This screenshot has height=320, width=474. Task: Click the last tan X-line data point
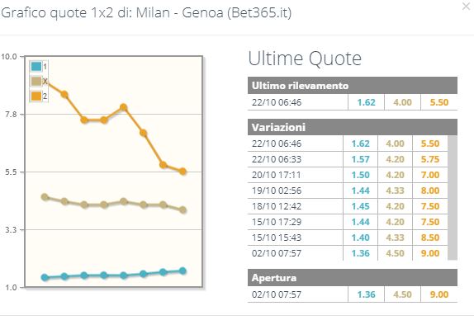click(182, 209)
